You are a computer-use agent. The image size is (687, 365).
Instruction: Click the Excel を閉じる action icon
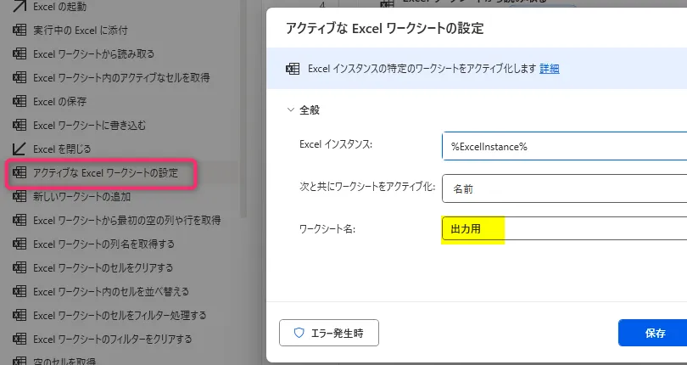click(19, 149)
